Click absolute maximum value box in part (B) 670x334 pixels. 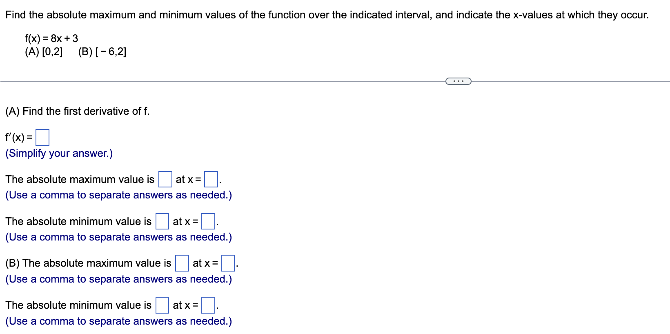click(x=182, y=263)
